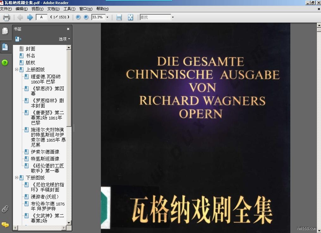Image resolution: width=321 pixels, height=233 pixels.
Task: Open the 文件 menu
Action: tap(6, 9)
